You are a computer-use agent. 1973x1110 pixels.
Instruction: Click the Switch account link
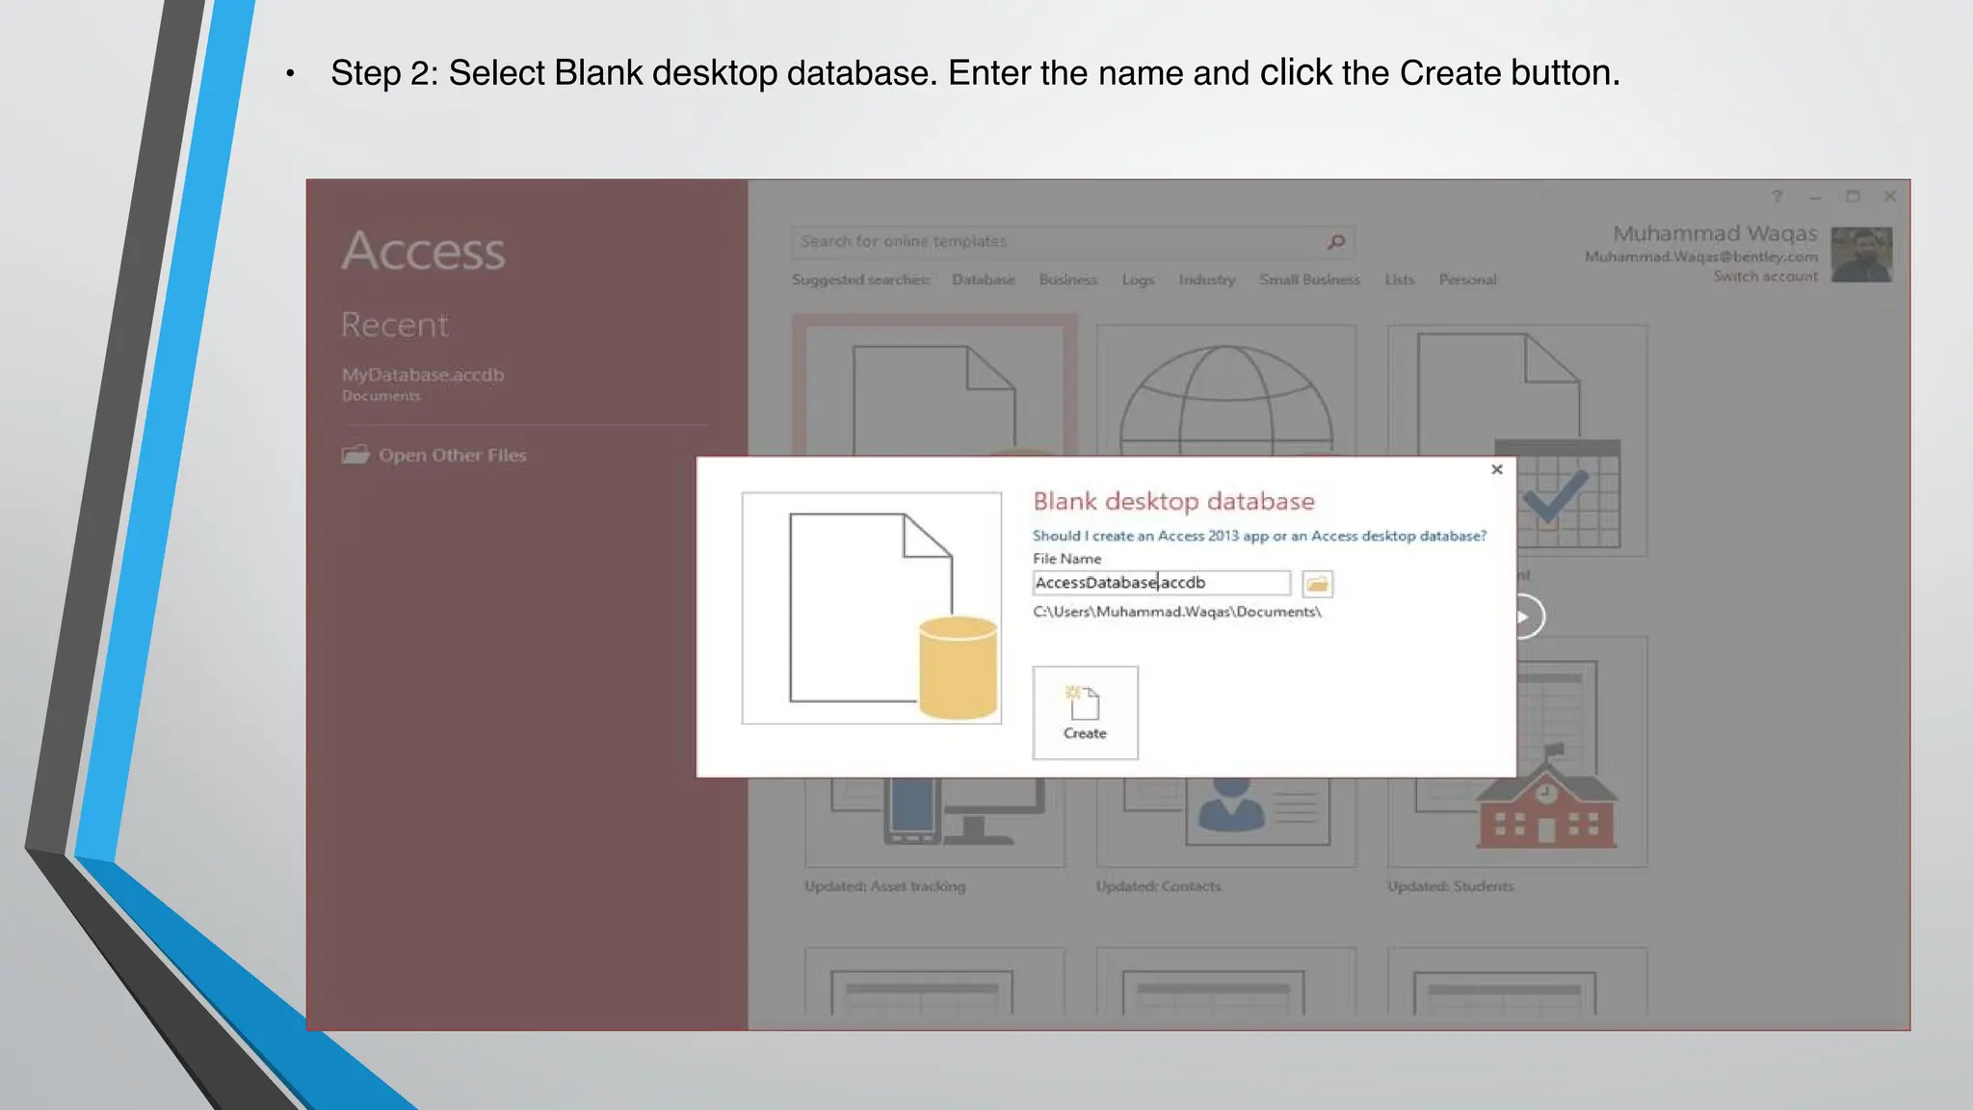point(1765,277)
